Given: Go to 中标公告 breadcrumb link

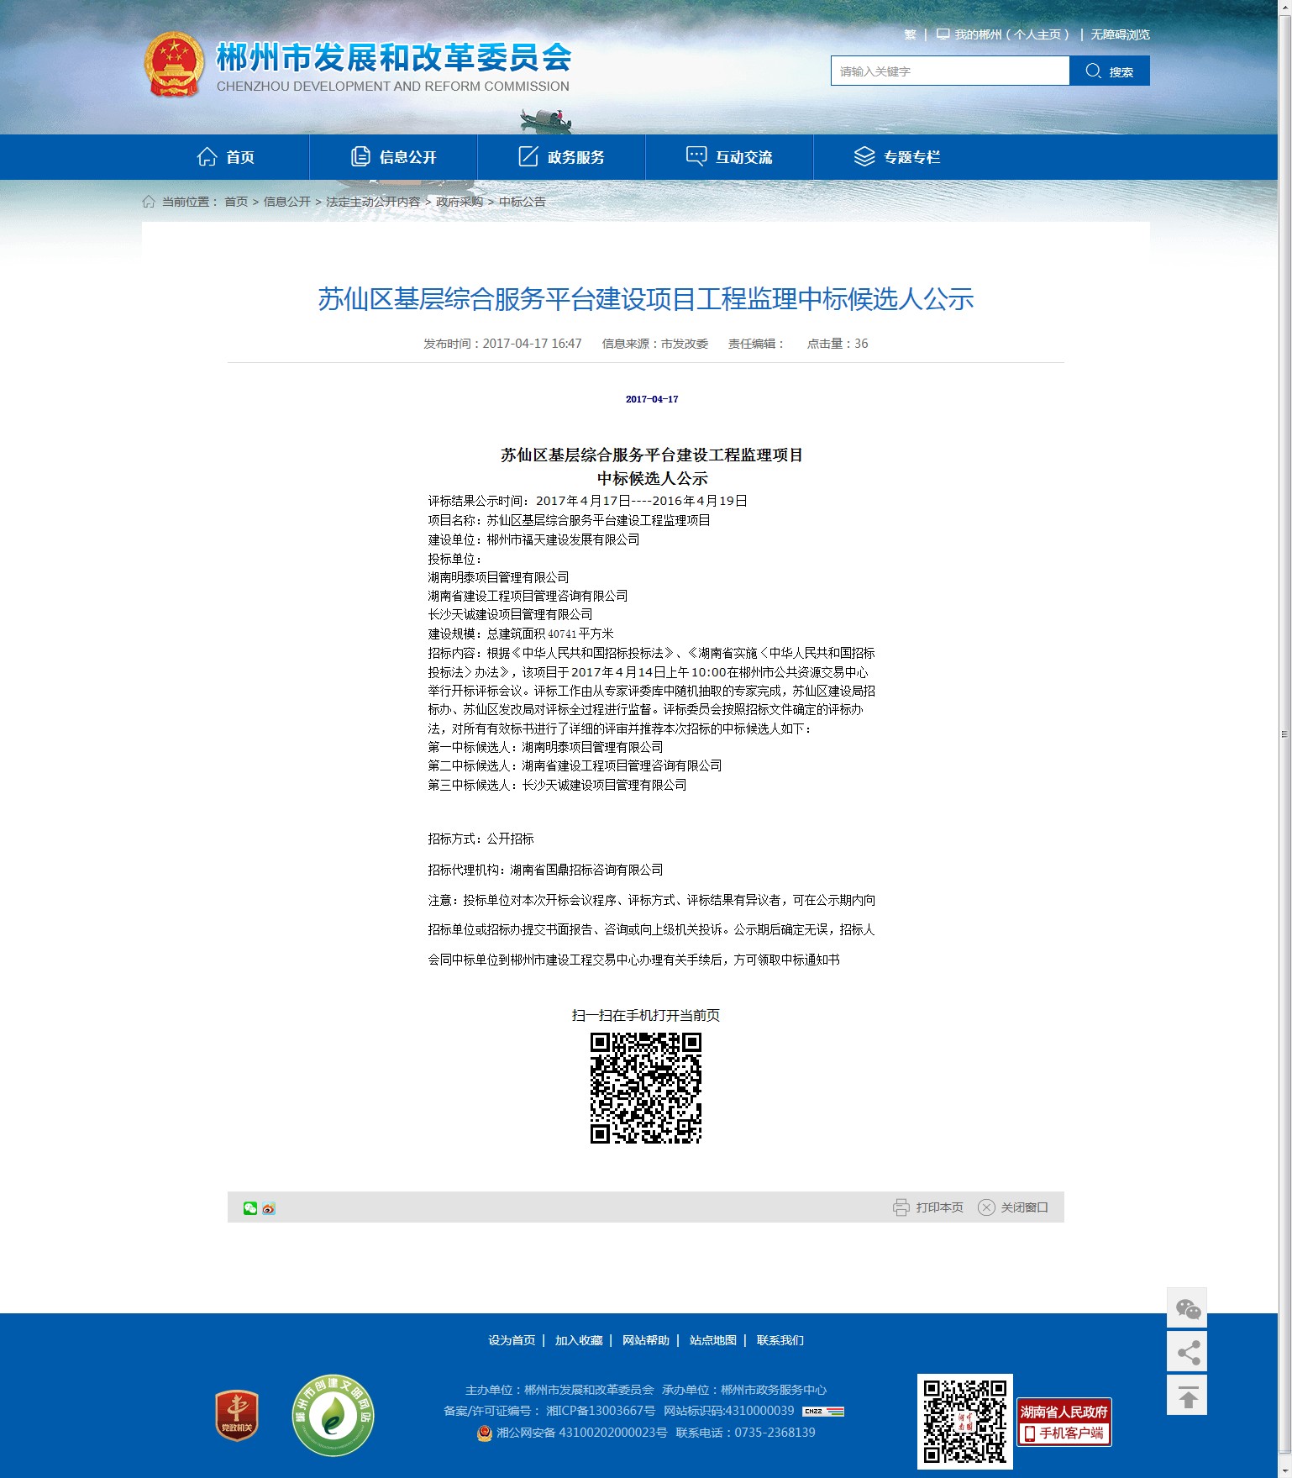Looking at the screenshot, I should point(523,202).
